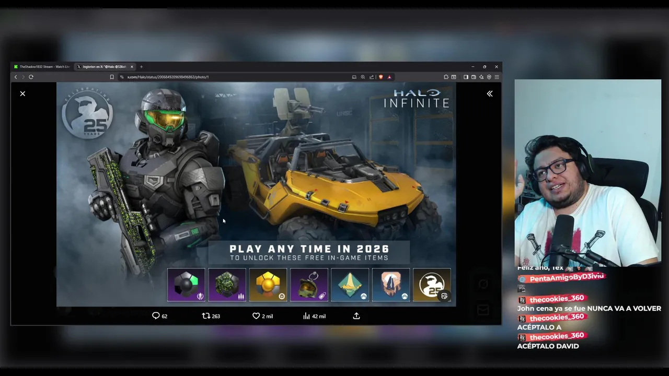669x376 pixels.
Task: Close the photo viewer with the X
Action: tap(22, 93)
